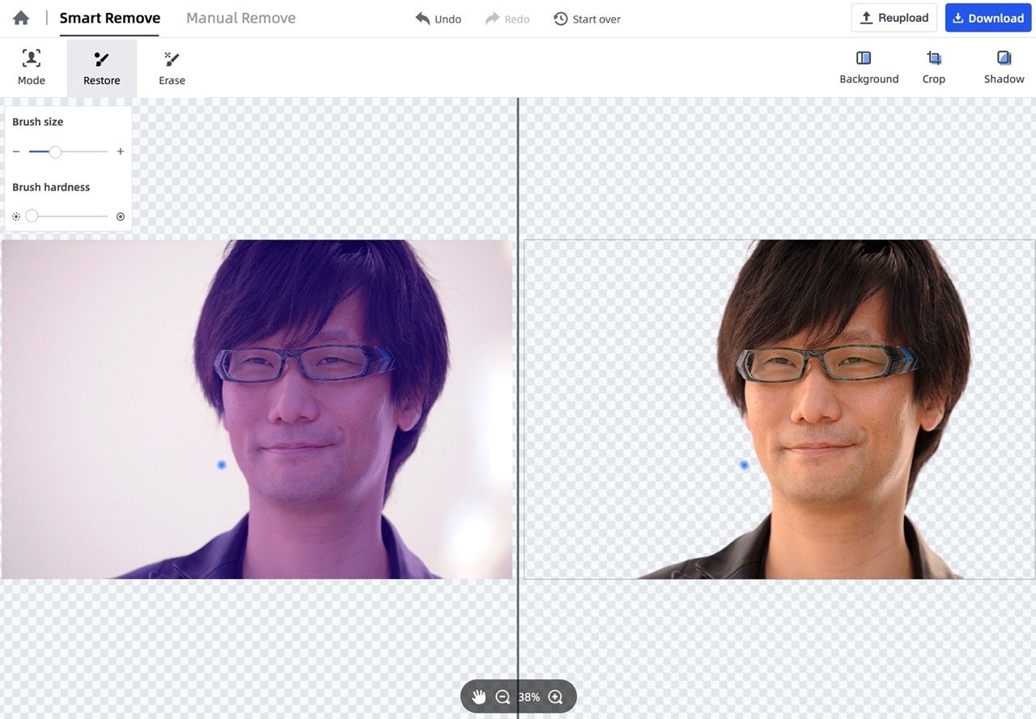Decrease brush size with minus button
The height and width of the screenshot is (719, 1036).
16,151
